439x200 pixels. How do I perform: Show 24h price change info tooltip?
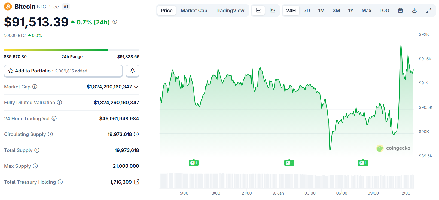(115, 22)
